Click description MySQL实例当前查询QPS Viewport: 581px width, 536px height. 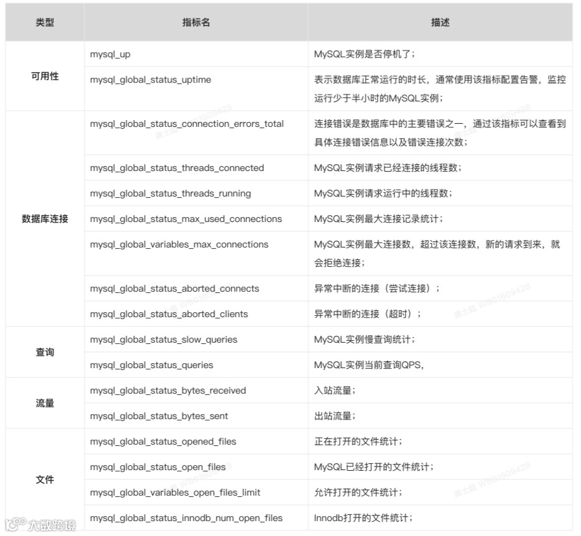(369, 366)
